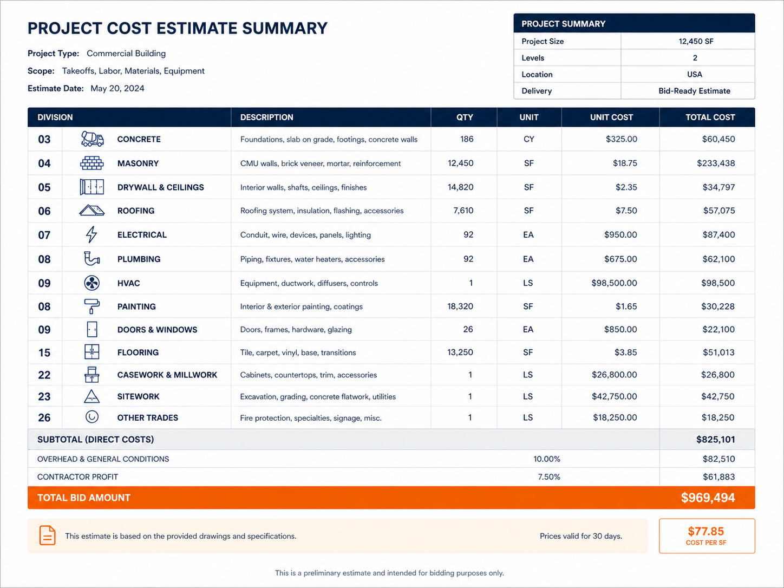Select the FLOORING division name

click(138, 352)
